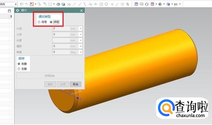Select the 详细 thread type option

point(51,22)
